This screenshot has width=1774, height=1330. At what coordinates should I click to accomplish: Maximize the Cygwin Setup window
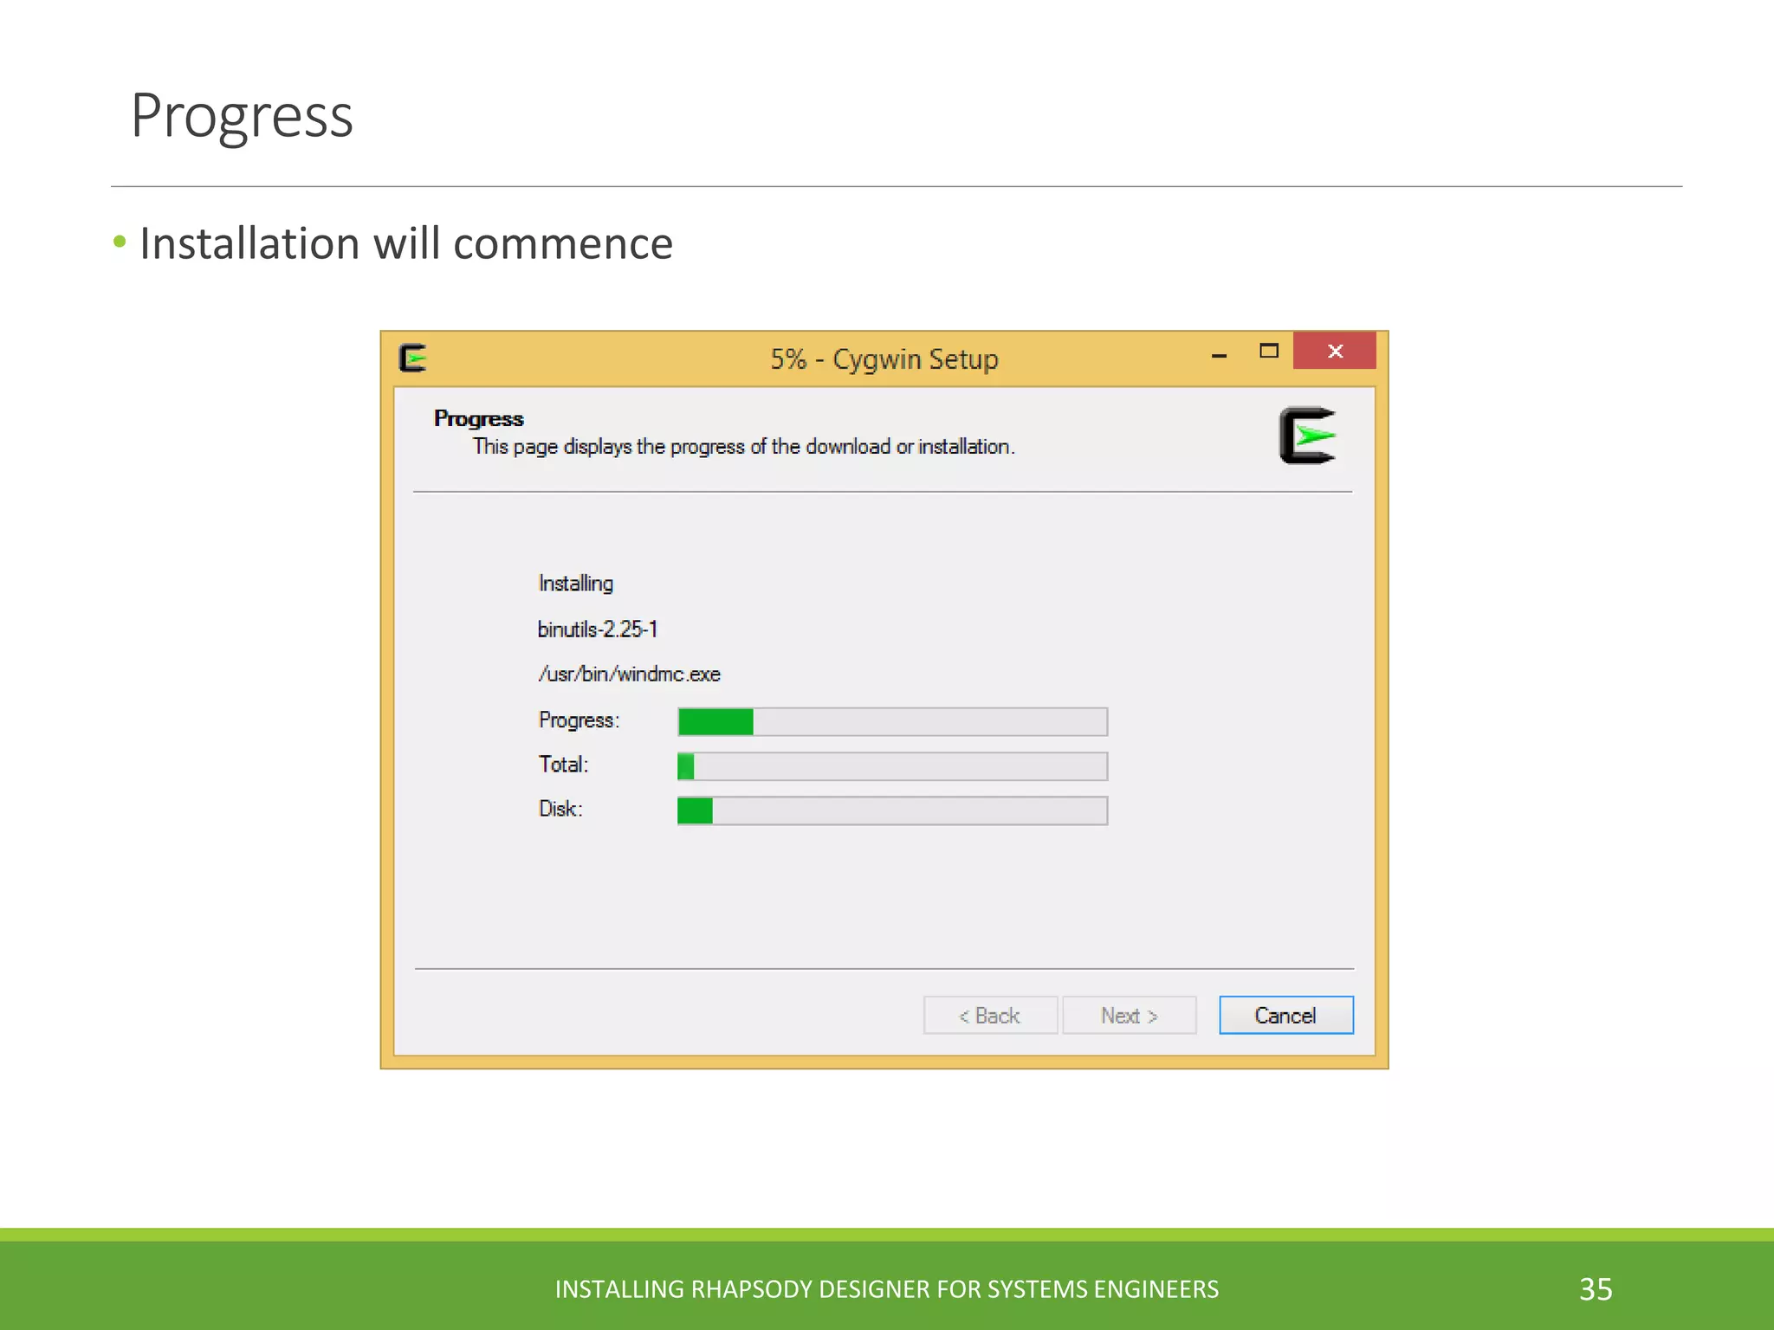[1269, 351]
